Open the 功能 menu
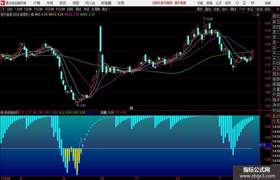This screenshot has width=280, height=180. pyautogui.click(x=200, y=3)
